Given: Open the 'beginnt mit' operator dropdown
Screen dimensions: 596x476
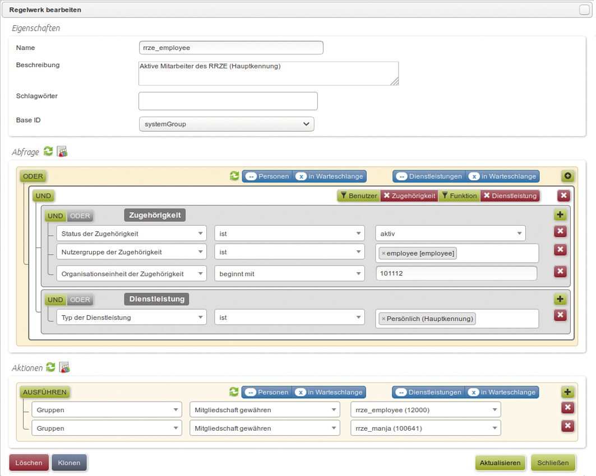Looking at the screenshot, I should 289,273.
